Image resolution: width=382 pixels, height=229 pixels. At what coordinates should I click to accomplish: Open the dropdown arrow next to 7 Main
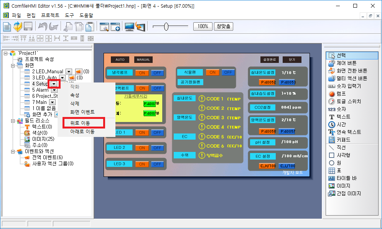coord(53,102)
